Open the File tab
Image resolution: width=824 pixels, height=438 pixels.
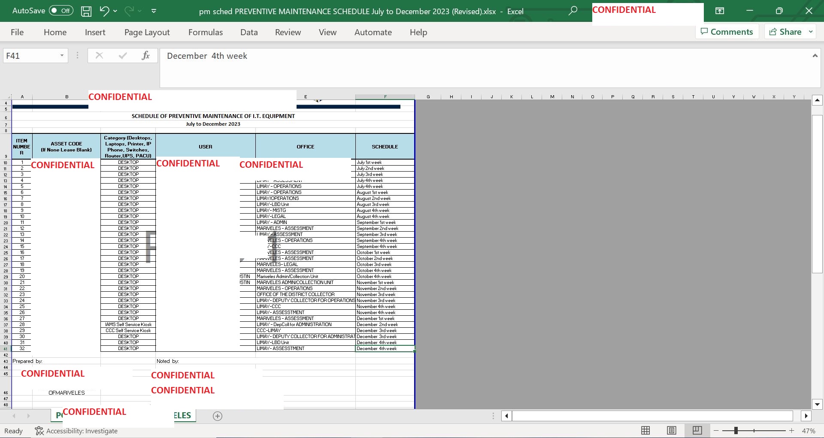[x=17, y=32]
